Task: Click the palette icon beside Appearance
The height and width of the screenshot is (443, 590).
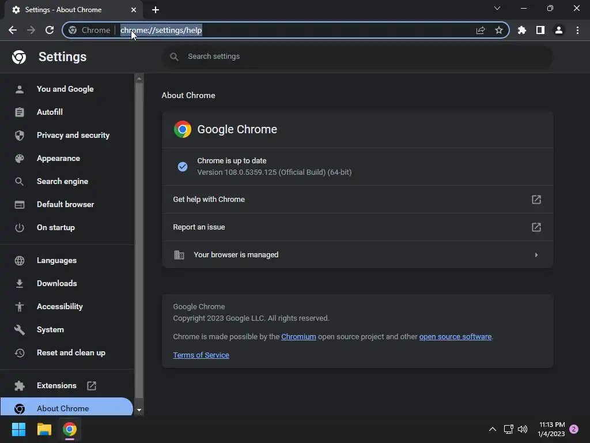Action: pyautogui.click(x=20, y=158)
